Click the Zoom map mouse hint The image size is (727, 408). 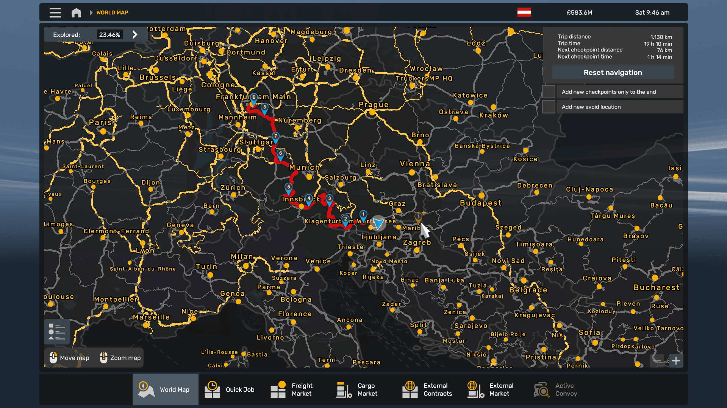(x=120, y=358)
